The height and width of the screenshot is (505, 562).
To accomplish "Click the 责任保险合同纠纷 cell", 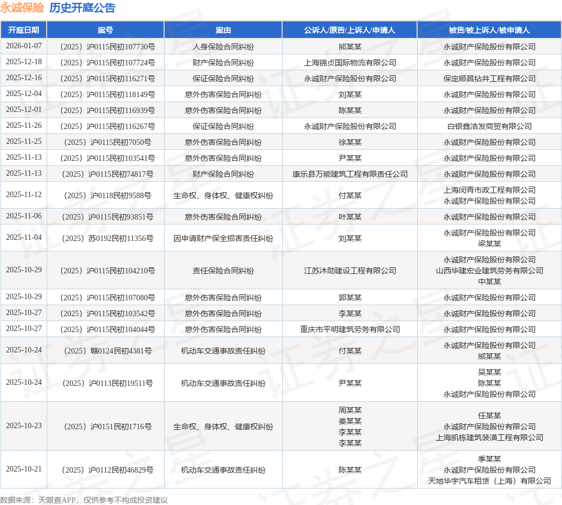I will point(223,271).
